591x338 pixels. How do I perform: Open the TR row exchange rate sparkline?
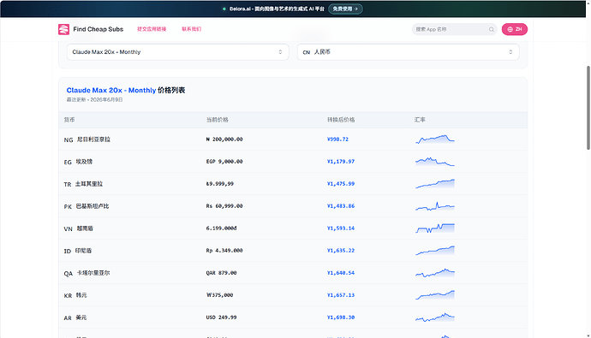click(435, 184)
